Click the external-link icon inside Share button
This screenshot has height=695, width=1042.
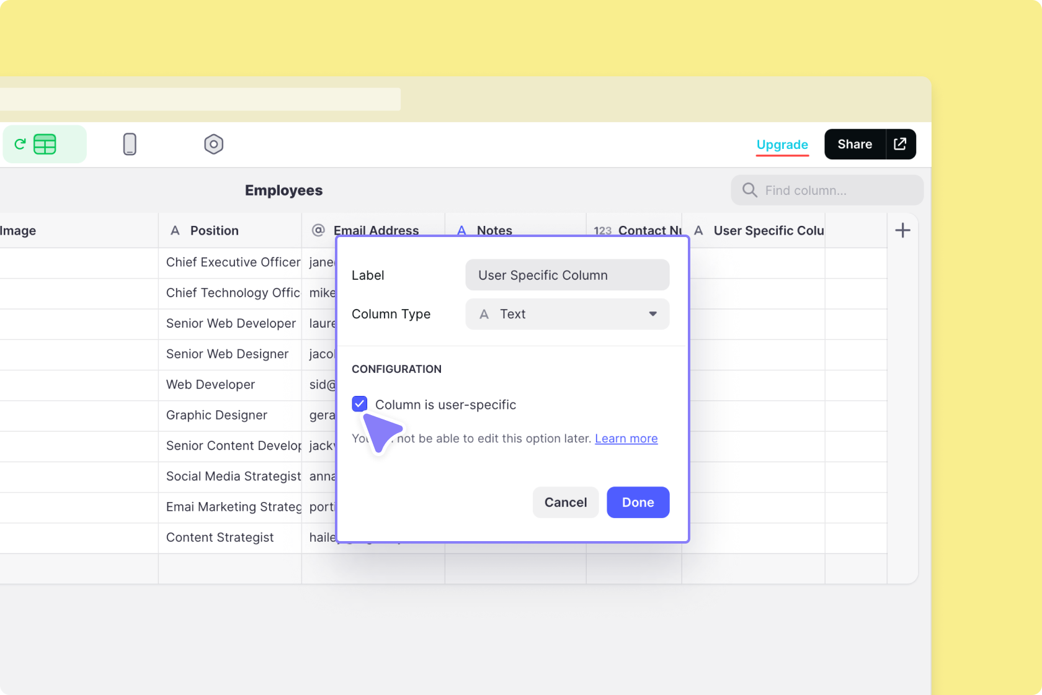[x=899, y=144]
